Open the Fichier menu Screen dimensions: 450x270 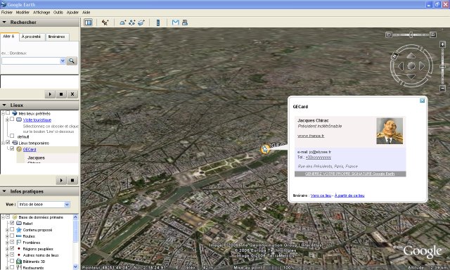7,13
